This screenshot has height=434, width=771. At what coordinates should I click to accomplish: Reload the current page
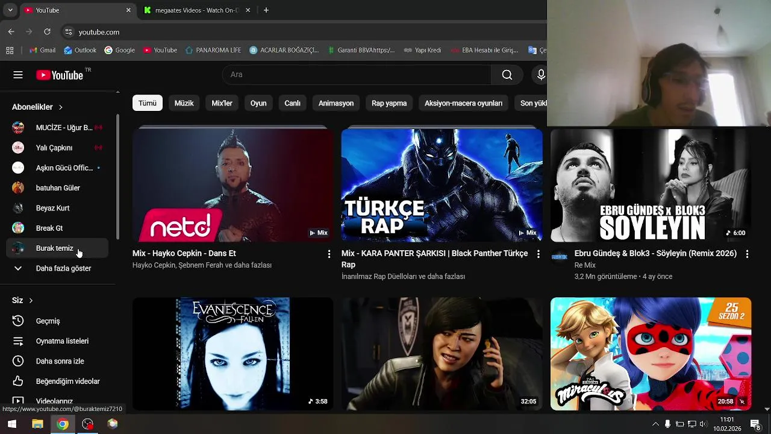(x=47, y=31)
